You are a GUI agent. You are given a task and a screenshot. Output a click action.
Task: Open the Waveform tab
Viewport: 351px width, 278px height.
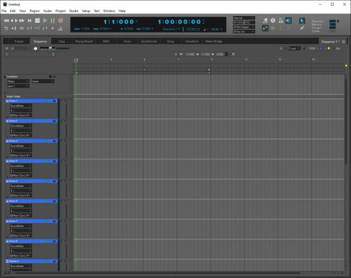(192, 41)
